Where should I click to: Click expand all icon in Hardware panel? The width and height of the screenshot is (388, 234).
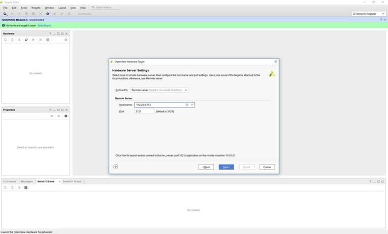[19, 40]
